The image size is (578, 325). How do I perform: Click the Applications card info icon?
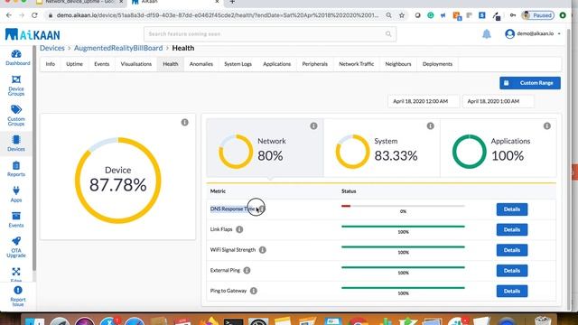click(x=547, y=126)
